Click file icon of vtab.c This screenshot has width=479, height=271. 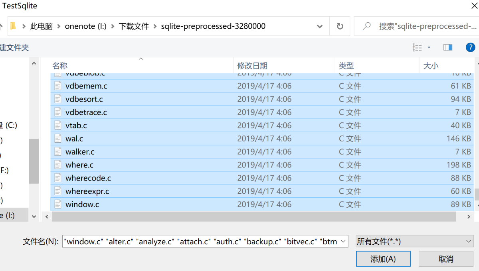coord(58,125)
